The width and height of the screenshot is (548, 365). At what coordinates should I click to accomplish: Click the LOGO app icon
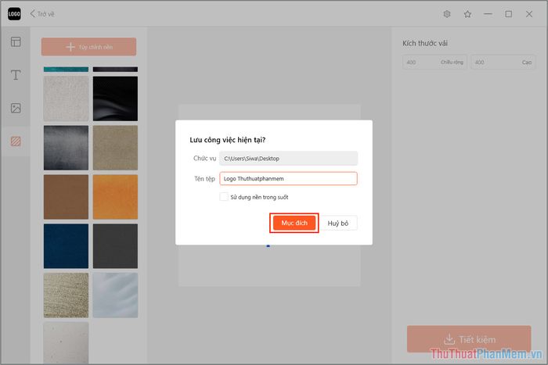pos(14,13)
